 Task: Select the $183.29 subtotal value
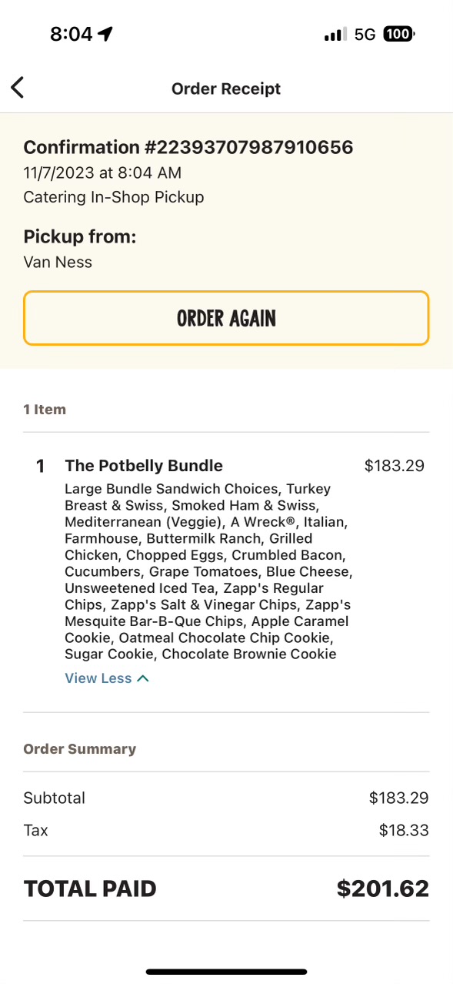[398, 798]
